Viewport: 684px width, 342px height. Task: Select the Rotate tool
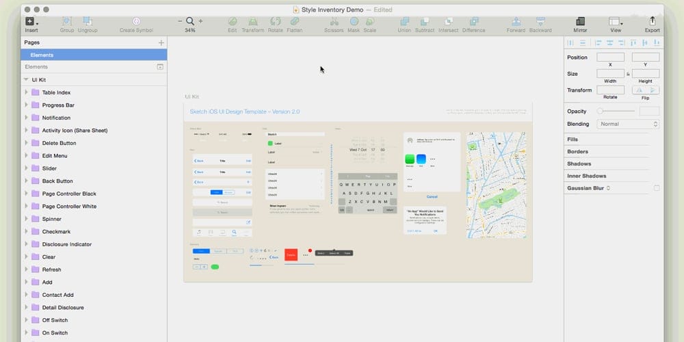(x=275, y=21)
